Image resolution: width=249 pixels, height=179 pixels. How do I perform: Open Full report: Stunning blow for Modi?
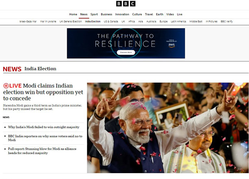pos(42,151)
